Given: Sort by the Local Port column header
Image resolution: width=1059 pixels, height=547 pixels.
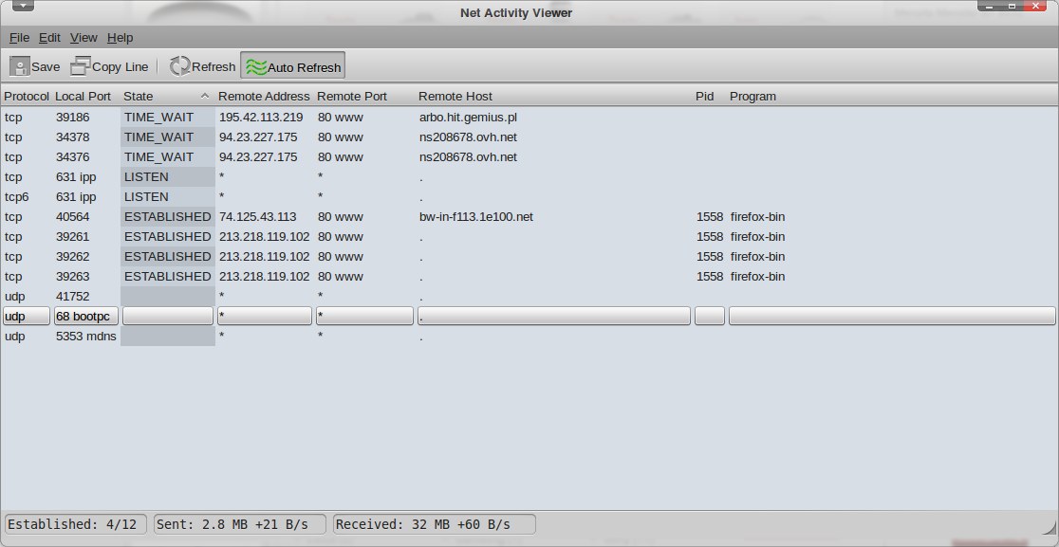Looking at the screenshot, I should click(85, 96).
